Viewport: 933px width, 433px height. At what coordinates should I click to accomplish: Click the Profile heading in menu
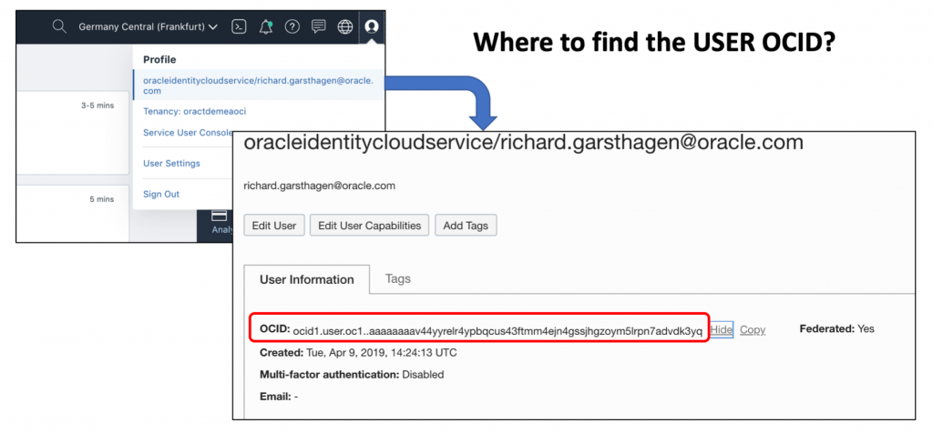[x=159, y=59]
